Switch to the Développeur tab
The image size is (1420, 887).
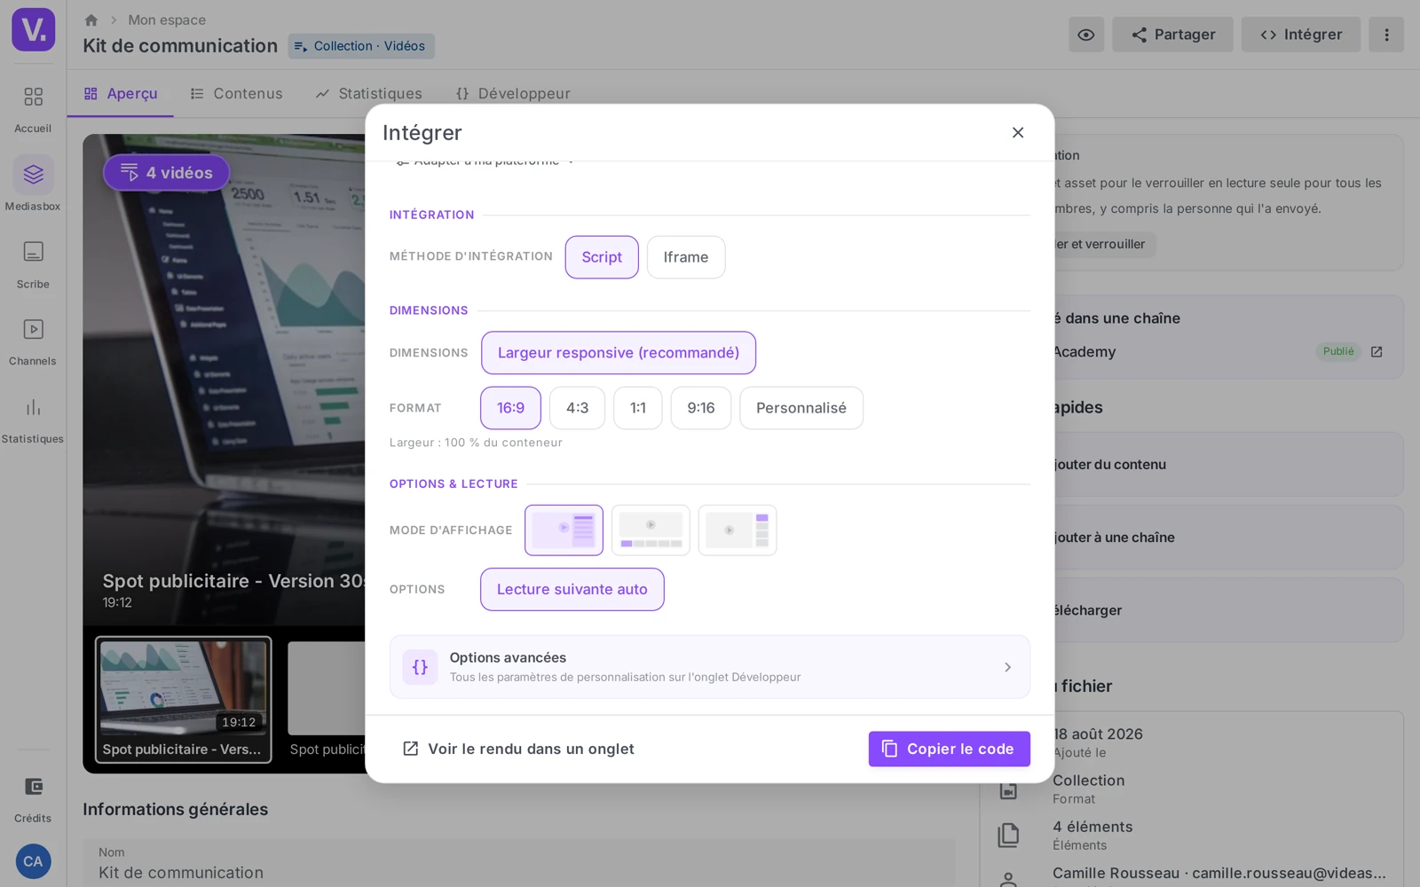[x=512, y=94]
